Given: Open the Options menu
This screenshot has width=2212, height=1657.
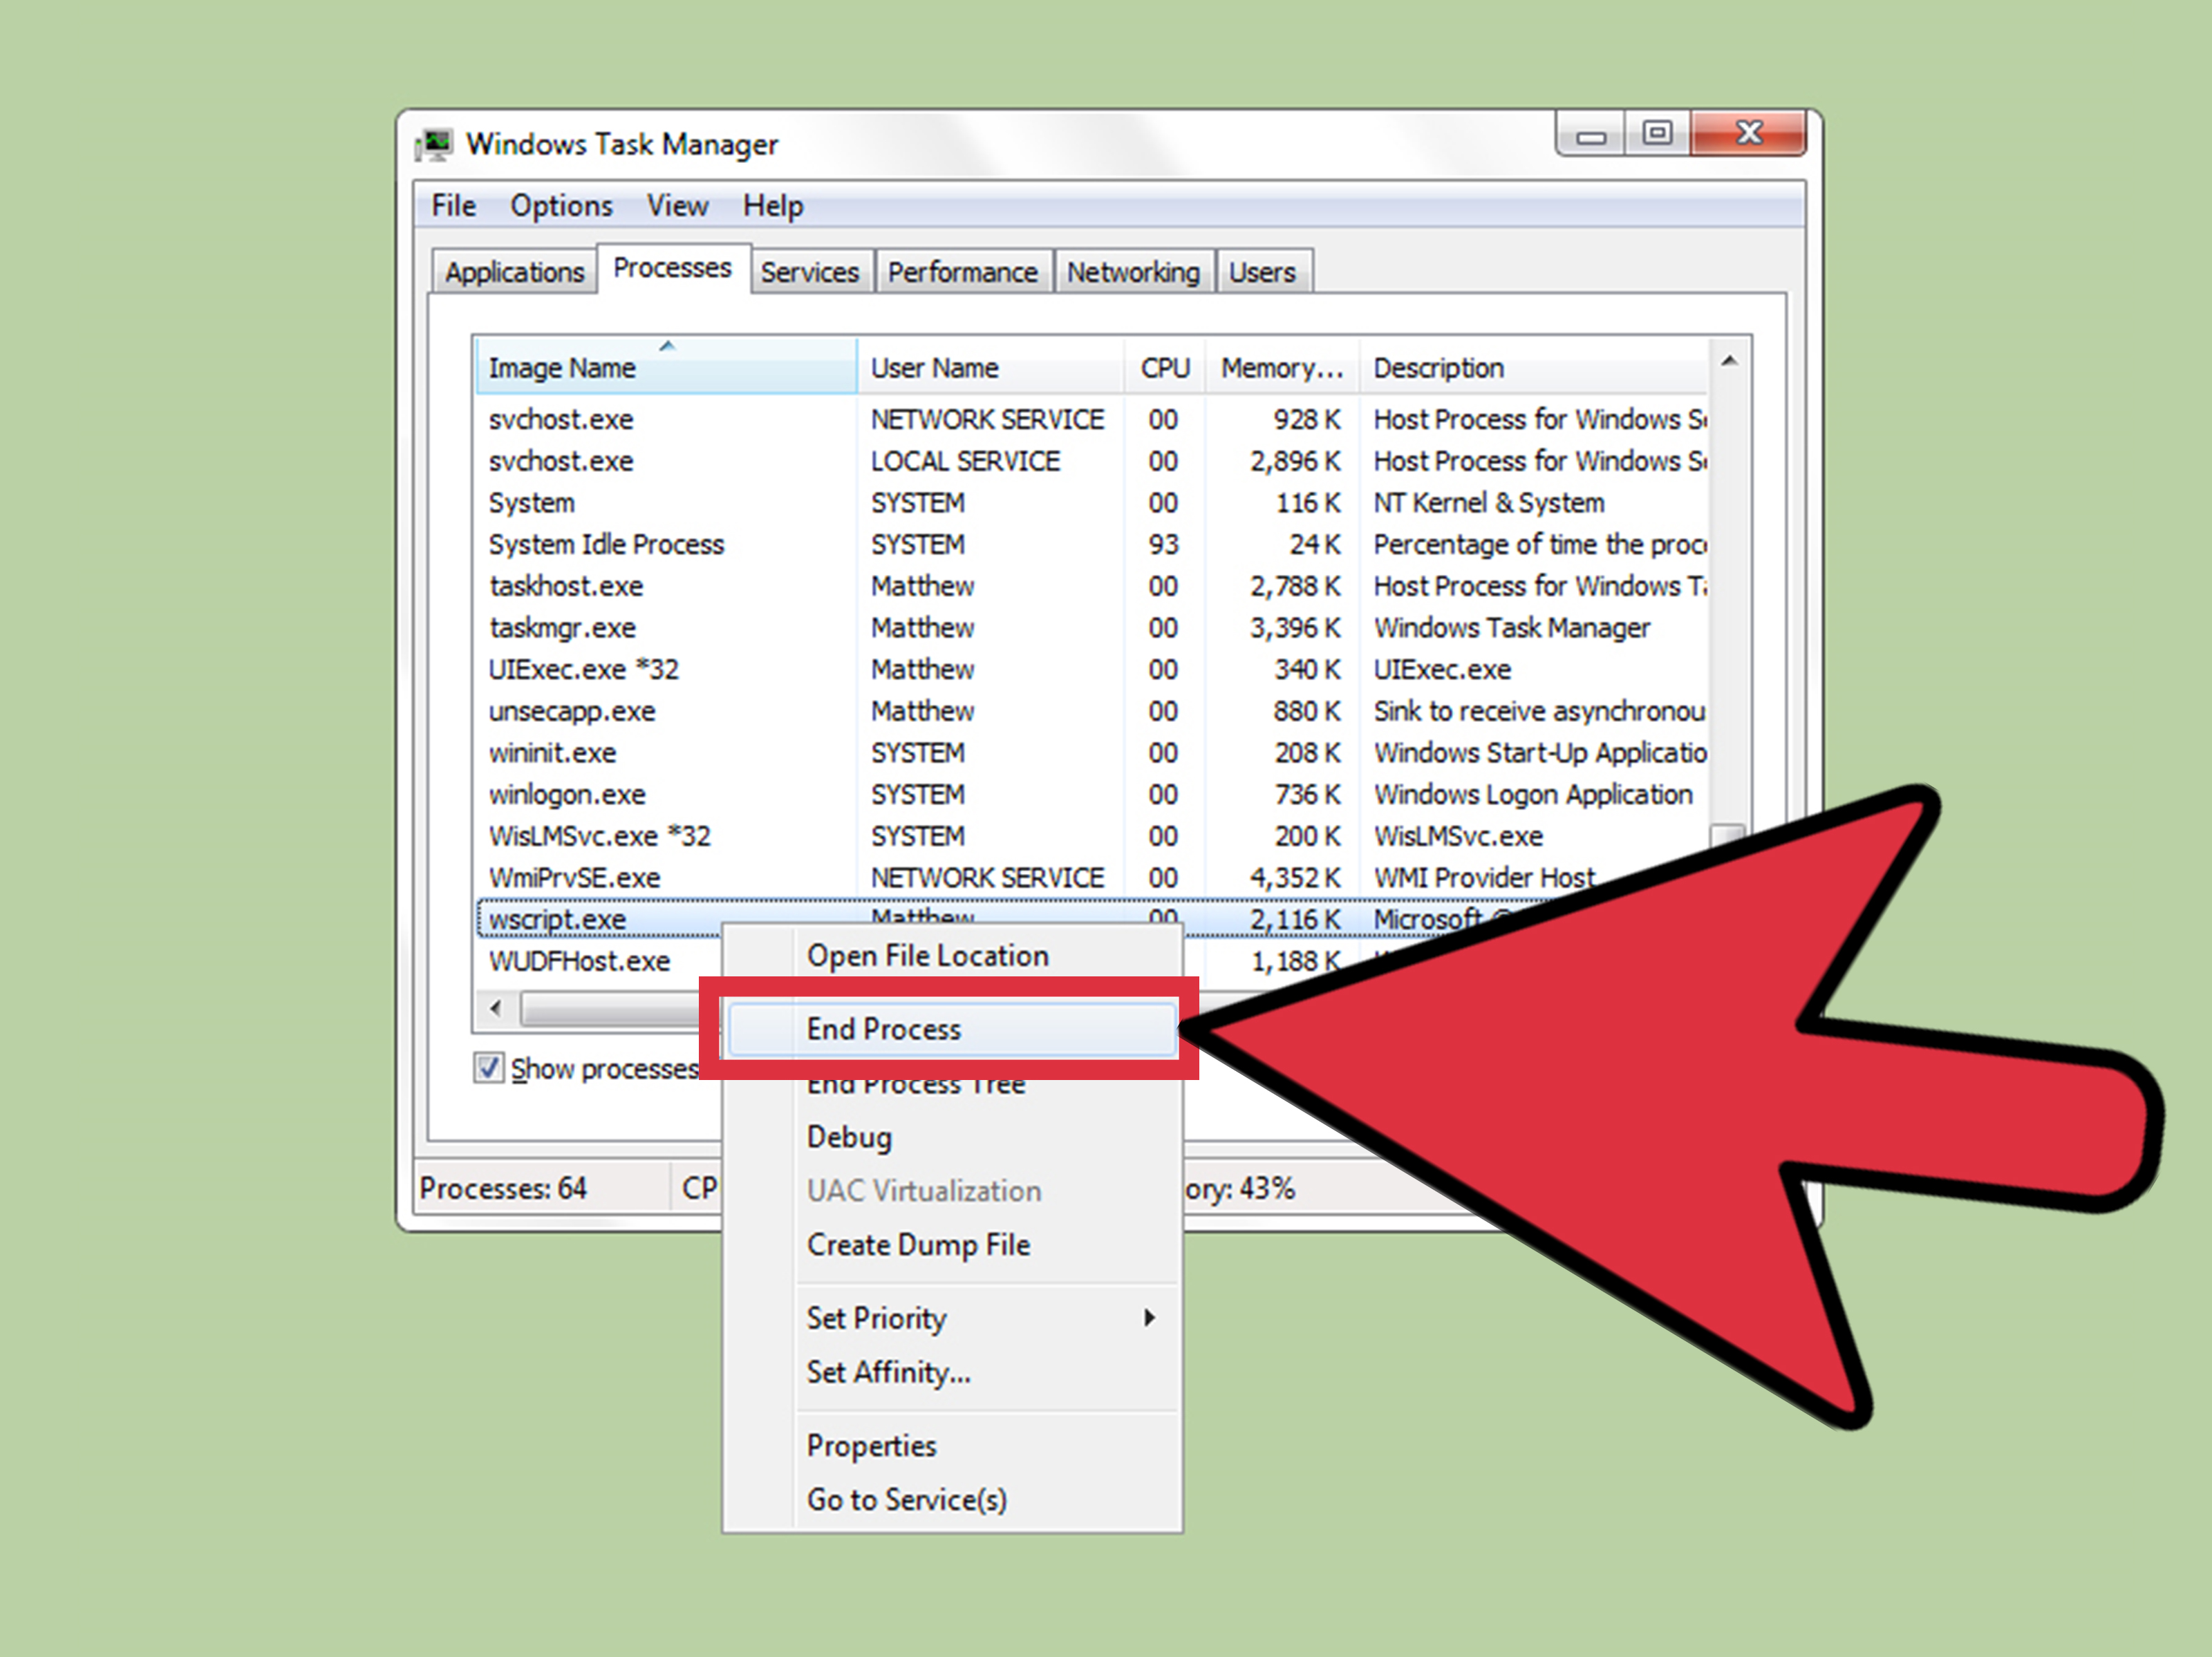Looking at the screenshot, I should tap(561, 206).
